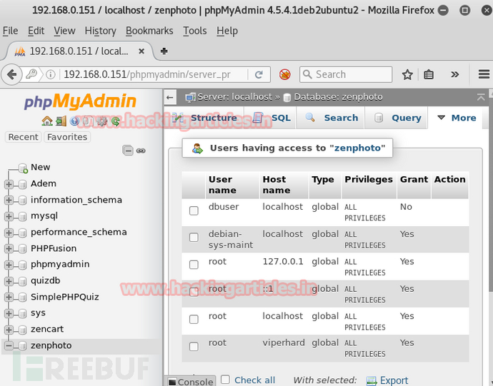Click the collapse-panel arrow left of Server breadcrumb
This screenshot has height=386, width=493.
[x=170, y=97]
